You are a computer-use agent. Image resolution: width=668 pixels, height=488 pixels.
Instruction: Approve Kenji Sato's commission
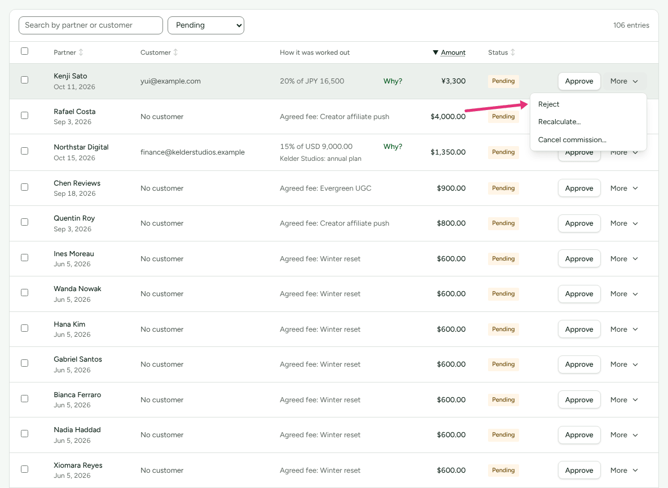click(579, 81)
